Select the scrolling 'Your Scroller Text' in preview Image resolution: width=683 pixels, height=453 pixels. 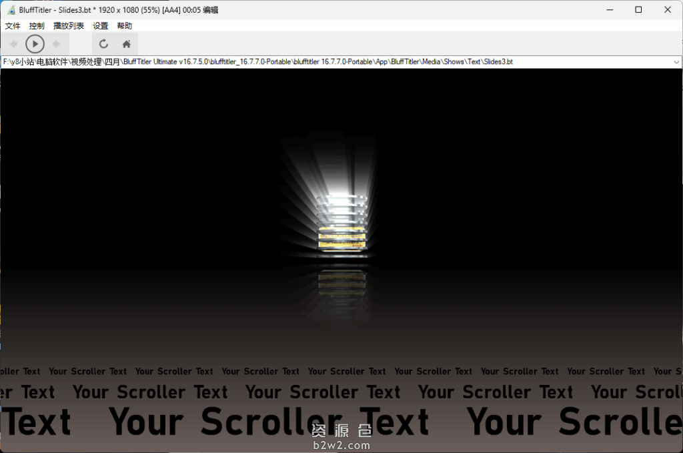(323, 392)
